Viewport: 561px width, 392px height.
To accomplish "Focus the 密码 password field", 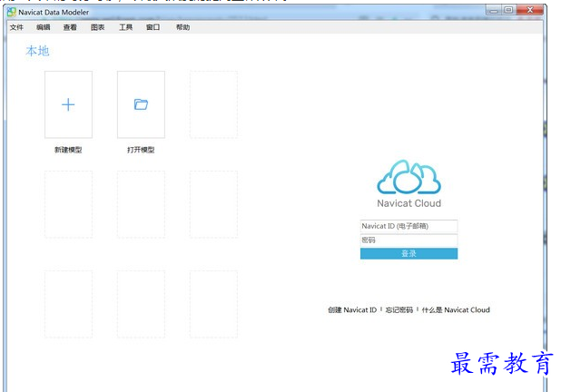I will coord(408,240).
